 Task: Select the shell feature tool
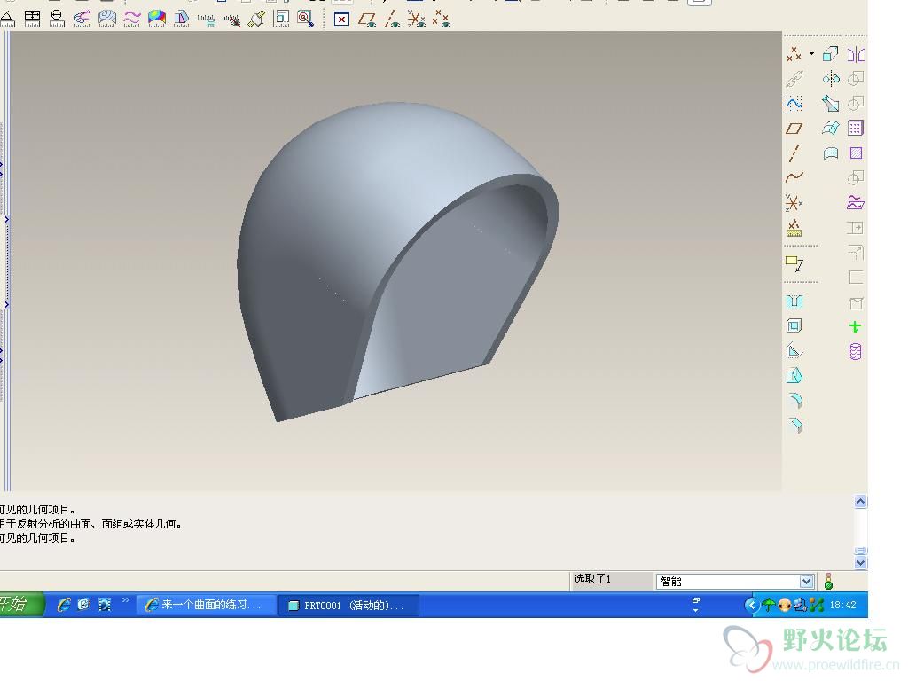click(x=794, y=326)
